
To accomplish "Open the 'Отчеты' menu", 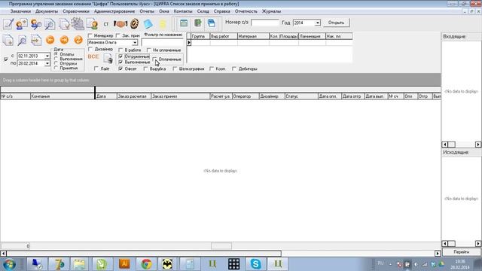I will [x=147, y=11].
